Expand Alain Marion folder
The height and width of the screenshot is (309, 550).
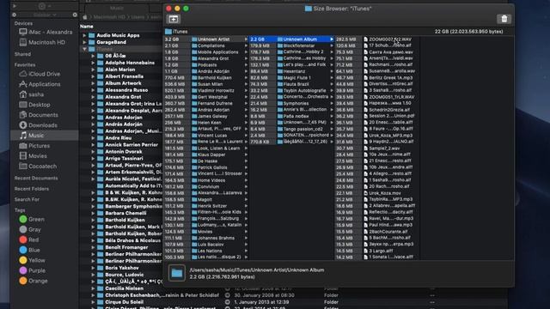[x=93, y=70]
